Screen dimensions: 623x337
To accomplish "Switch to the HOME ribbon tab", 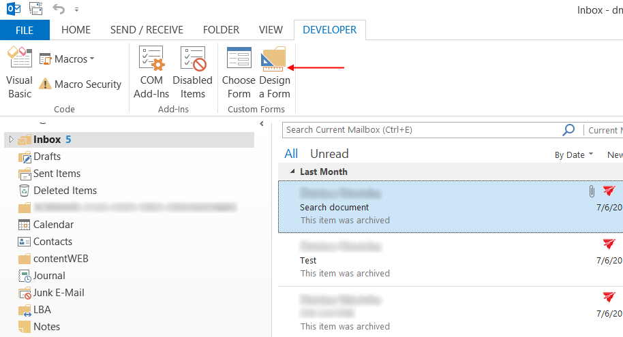I will pos(76,30).
